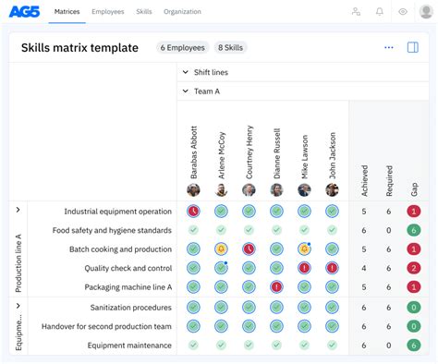Click green gap badge for Sanitization procedures

click(414, 307)
